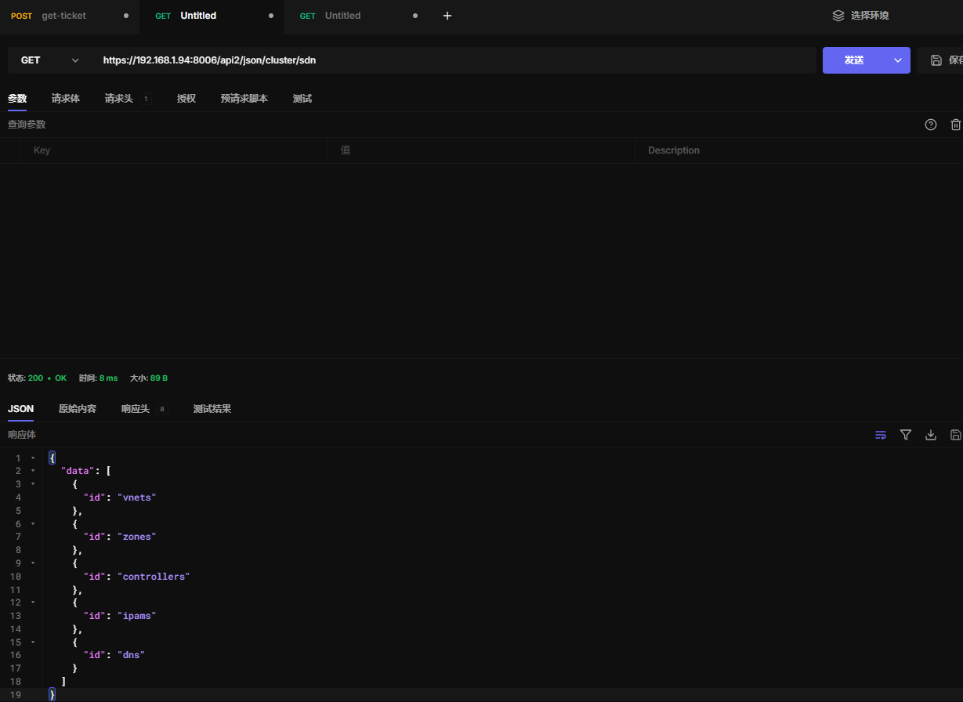This screenshot has height=702, width=963.
Task: Click the trash icon to delete parameters
Action: 955,125
